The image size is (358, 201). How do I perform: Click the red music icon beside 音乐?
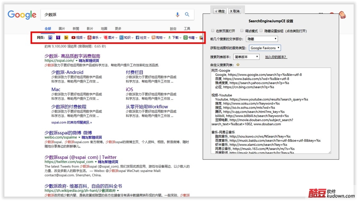pyautogui.click(x=89, y=38)
